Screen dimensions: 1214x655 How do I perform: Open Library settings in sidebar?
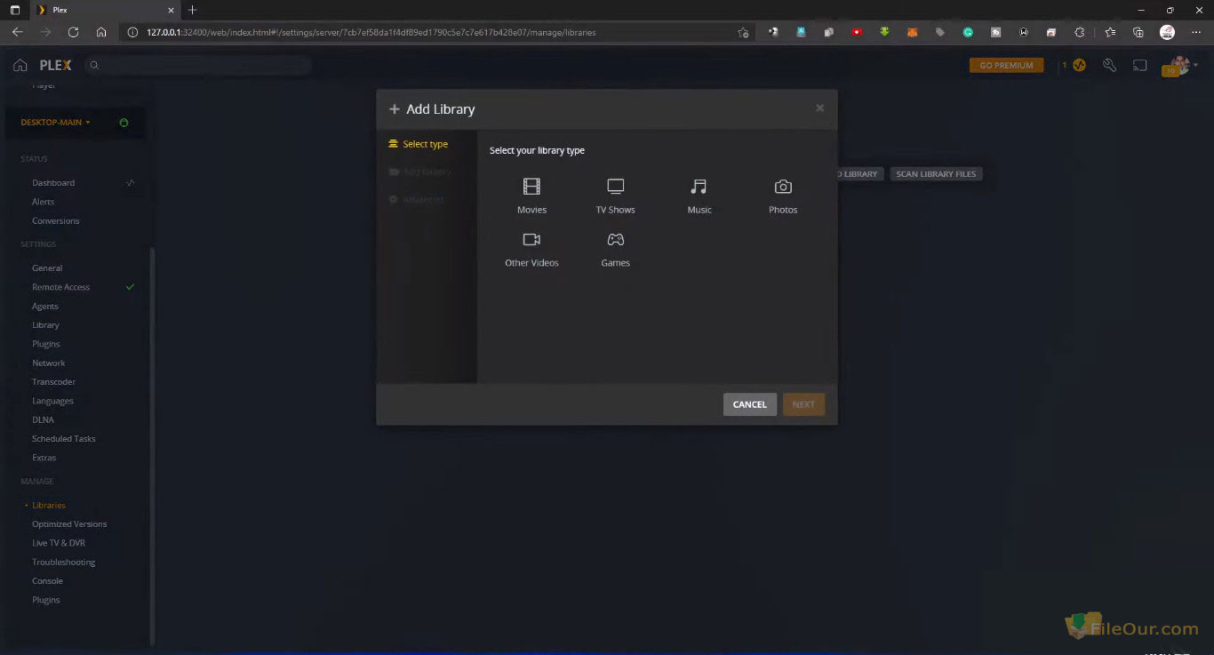45,325
